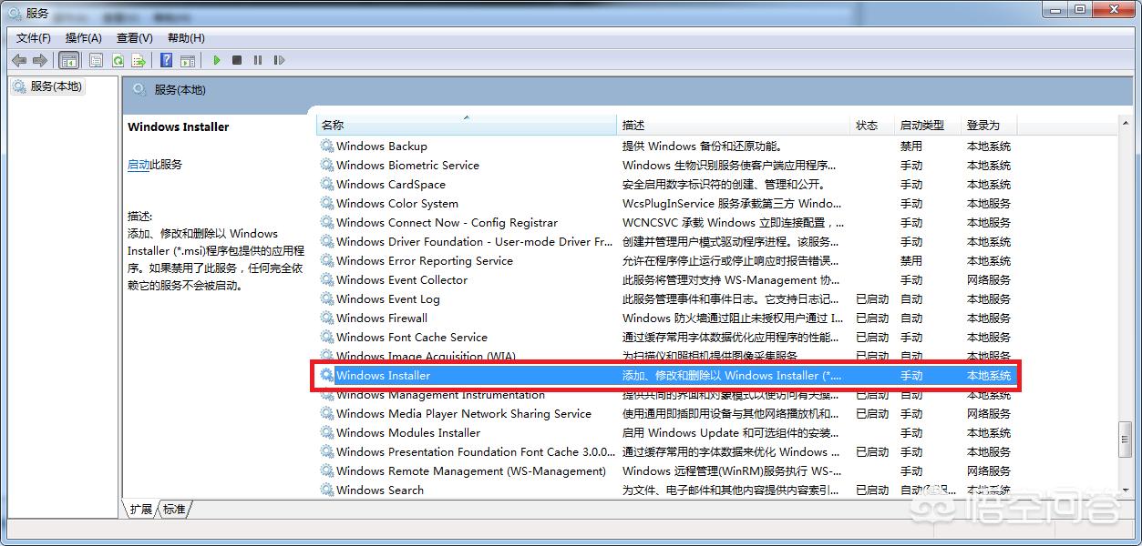Open the blue Help question mark icon
The width and height of the screenshot is (1142, 546).
click(x=166, y=60)
